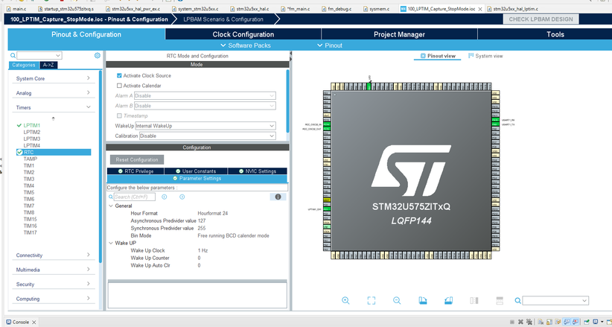Go to previous parameter search result

pos(165,197)
